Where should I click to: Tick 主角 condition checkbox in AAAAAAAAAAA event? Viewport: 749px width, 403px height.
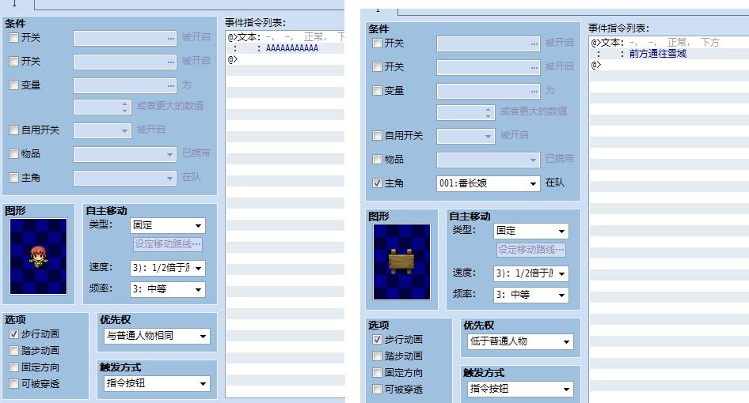pos(13,178)
